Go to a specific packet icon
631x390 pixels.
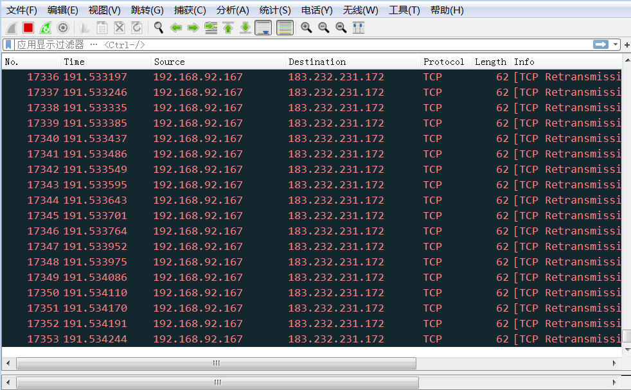211,28
